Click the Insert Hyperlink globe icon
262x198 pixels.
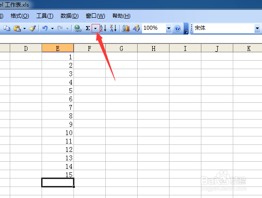click(x=78, y=28)
